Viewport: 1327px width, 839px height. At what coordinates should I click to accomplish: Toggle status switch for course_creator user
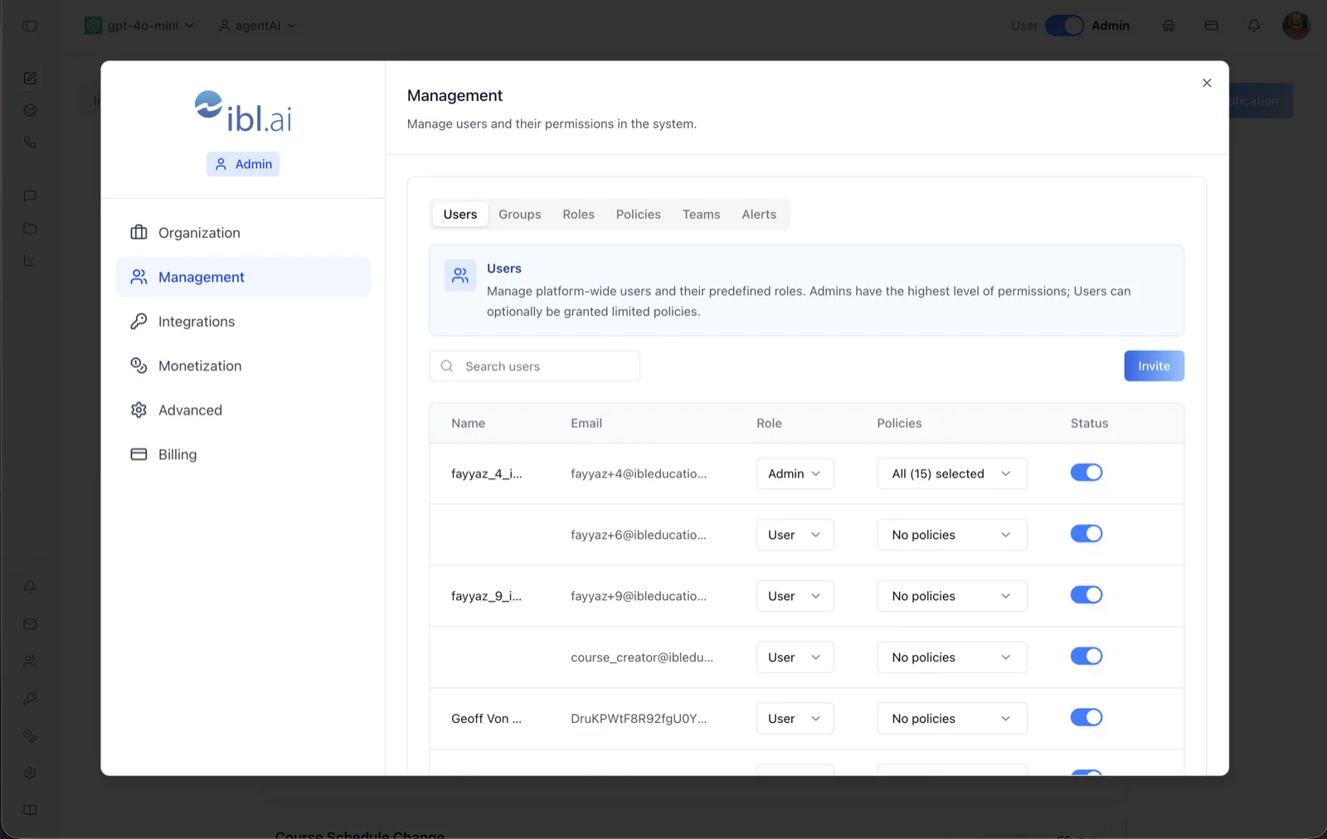point(1086,657)
